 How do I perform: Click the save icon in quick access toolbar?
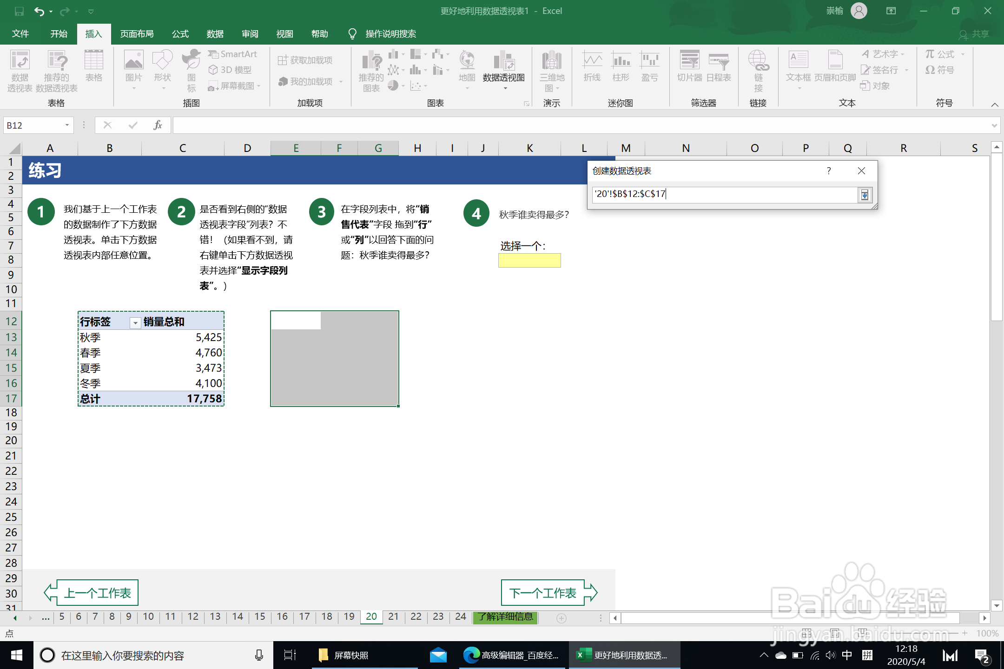point(19,11)
